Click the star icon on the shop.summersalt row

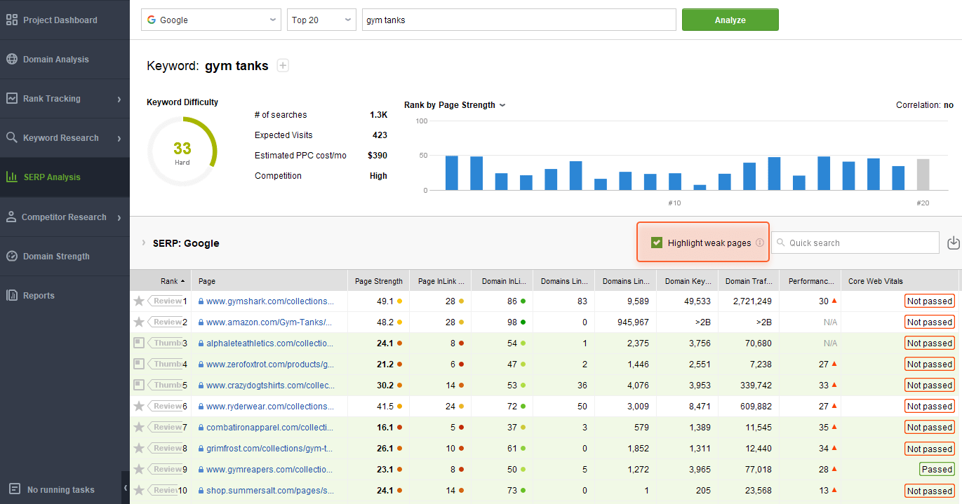(139, 490)
